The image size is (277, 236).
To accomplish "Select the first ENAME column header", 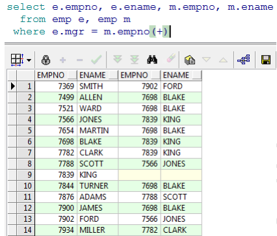I will pos(92,75).
